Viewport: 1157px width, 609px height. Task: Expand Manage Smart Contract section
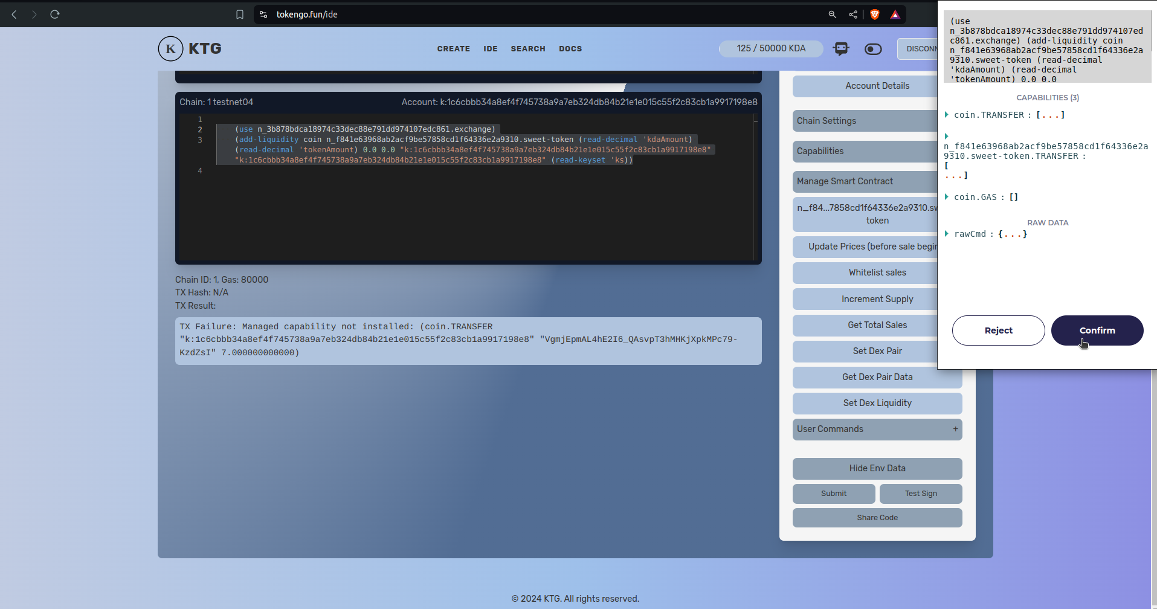(865, 181)
